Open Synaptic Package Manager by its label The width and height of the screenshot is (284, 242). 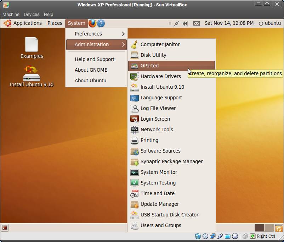pyautogui.click(x=171, y=161)
